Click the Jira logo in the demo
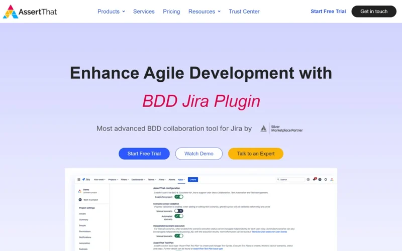402x251 pixels. pyautogui.click(x=86, y=180)
